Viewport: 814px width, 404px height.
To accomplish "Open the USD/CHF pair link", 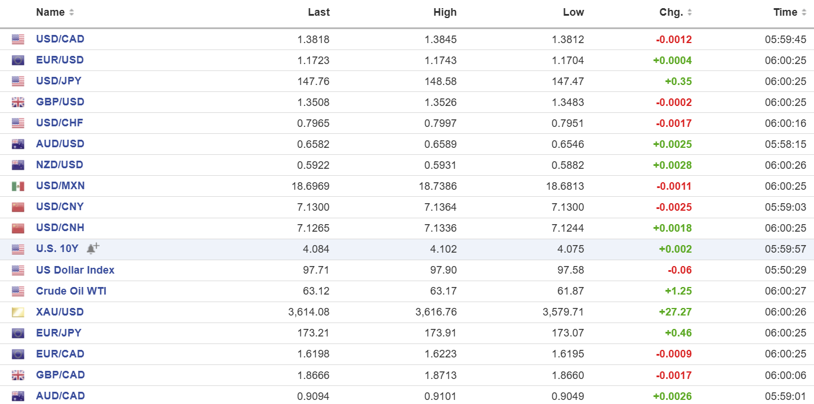I will click(x=59, y=123).
